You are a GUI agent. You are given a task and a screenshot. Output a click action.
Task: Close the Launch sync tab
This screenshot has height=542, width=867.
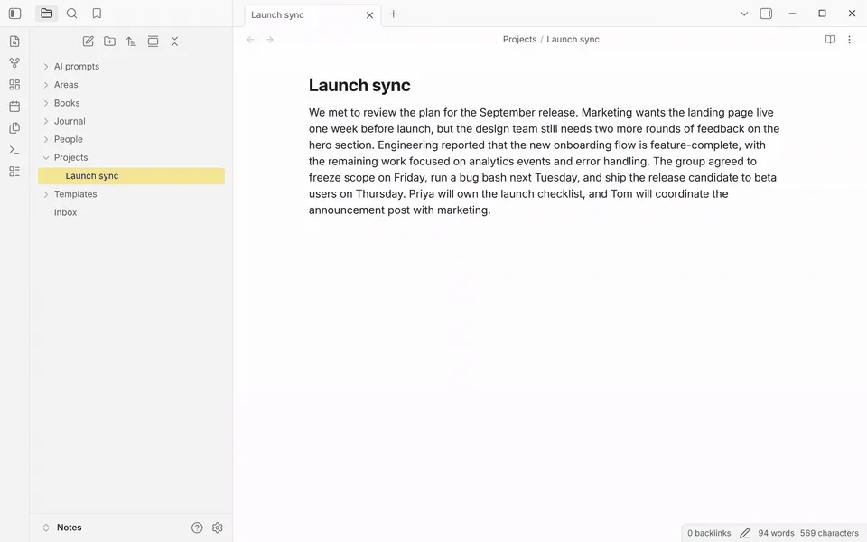tap(370, 15)
